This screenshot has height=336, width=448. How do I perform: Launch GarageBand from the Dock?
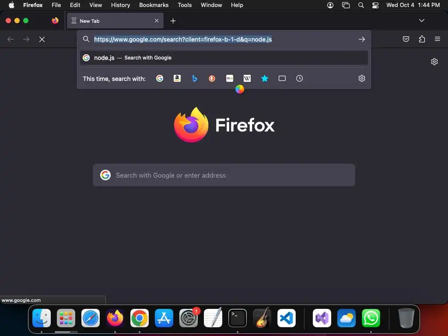262,318
